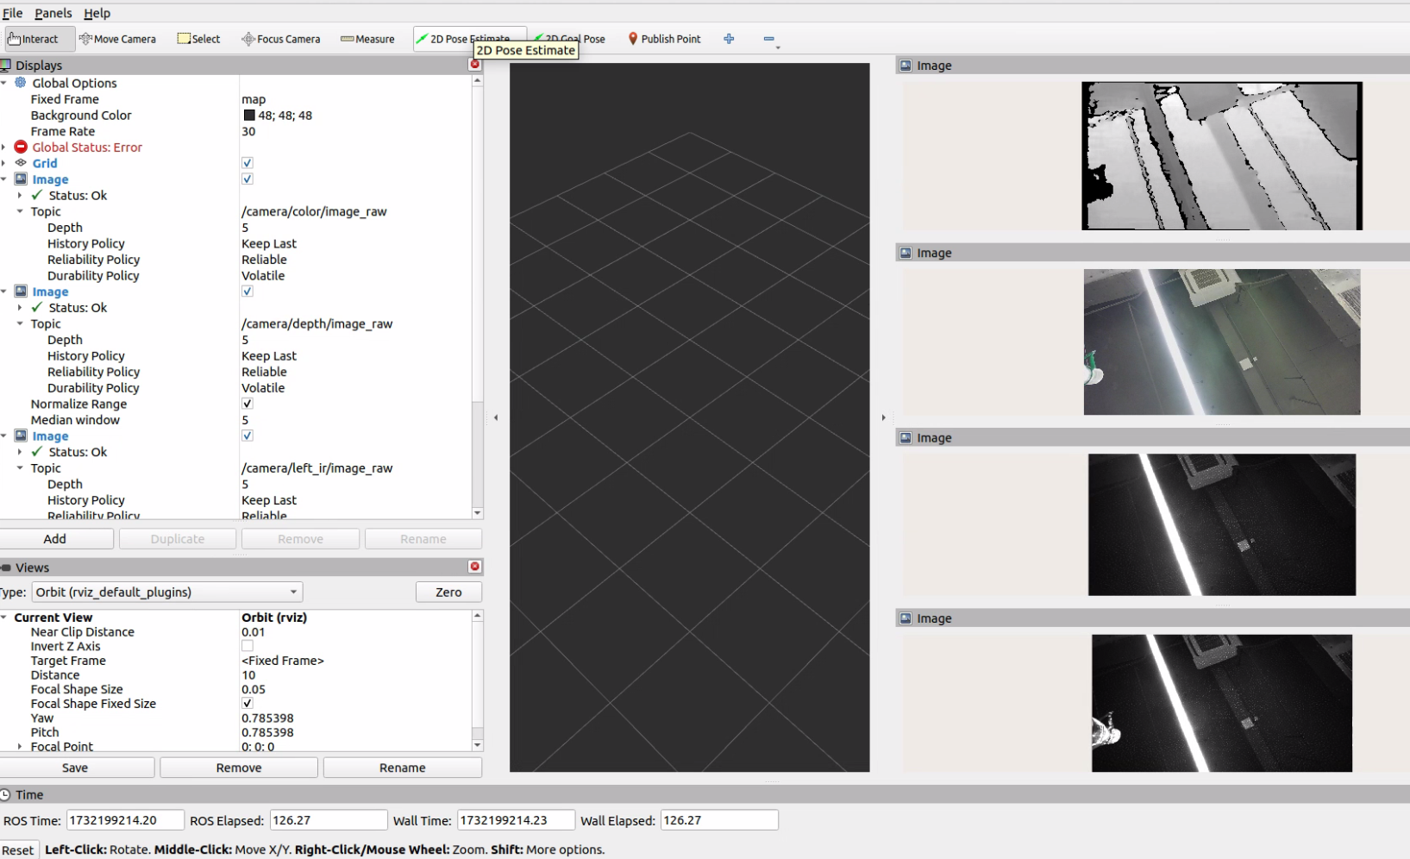Close the Displays panel
Image resolution: width=1410 pixels, height=859 pixels.
[x=474, y=65]
